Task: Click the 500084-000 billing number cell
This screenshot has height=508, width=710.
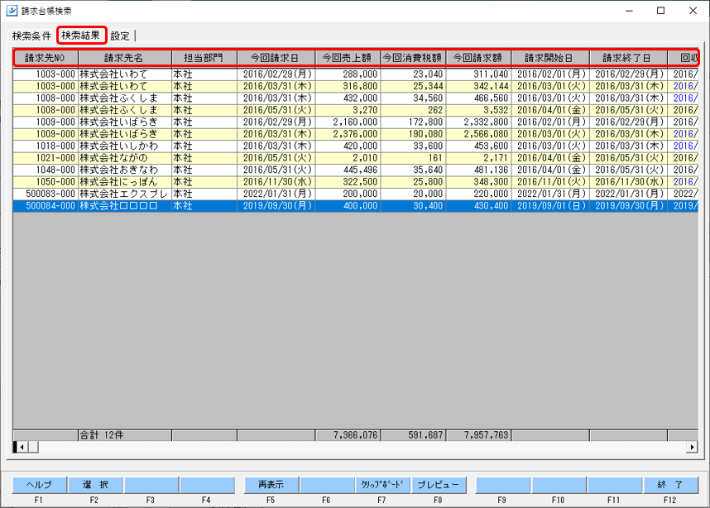Action: 46,206
